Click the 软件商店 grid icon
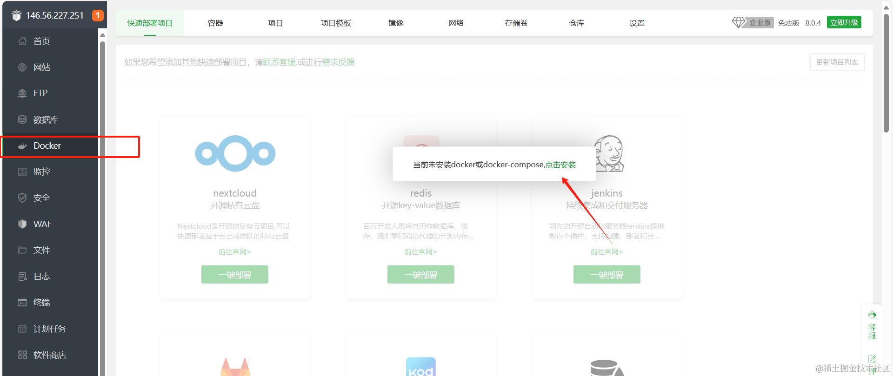 click(22, 355)
